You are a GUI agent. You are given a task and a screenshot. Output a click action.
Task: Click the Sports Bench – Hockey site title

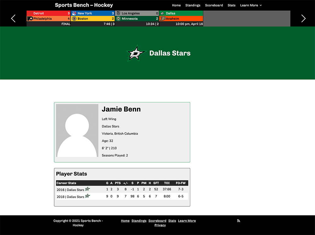[x=84, y=5]
